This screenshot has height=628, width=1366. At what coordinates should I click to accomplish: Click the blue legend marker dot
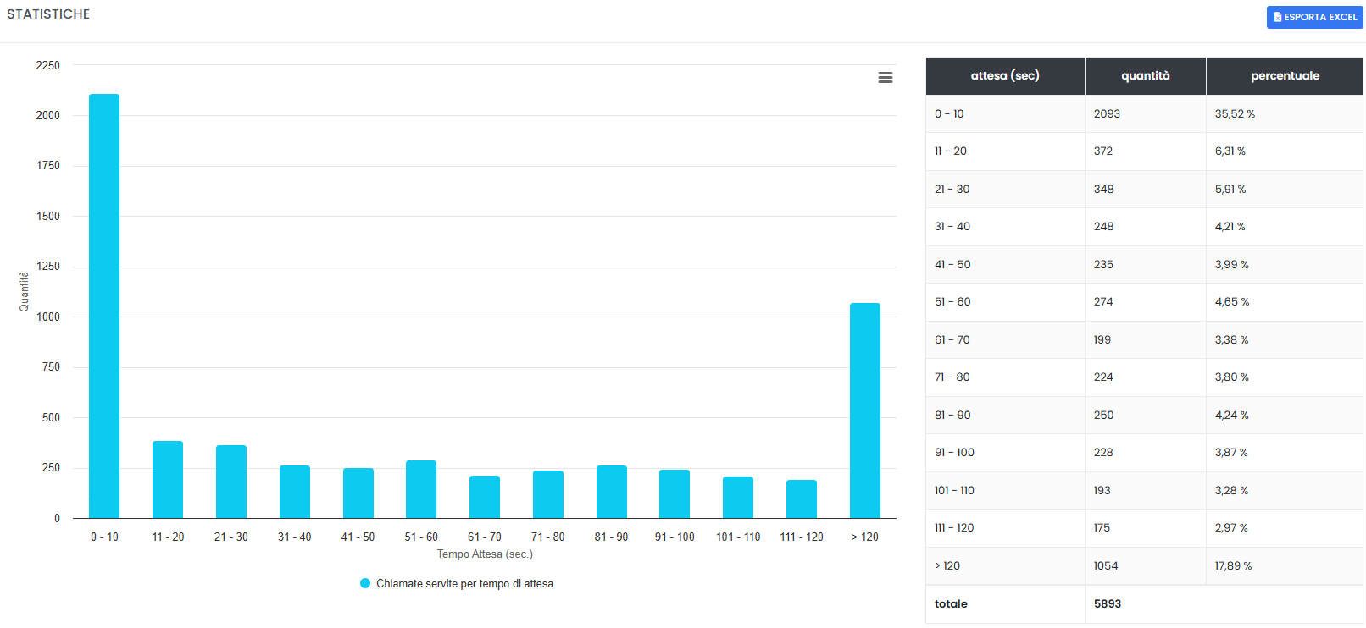click(365, 584)
